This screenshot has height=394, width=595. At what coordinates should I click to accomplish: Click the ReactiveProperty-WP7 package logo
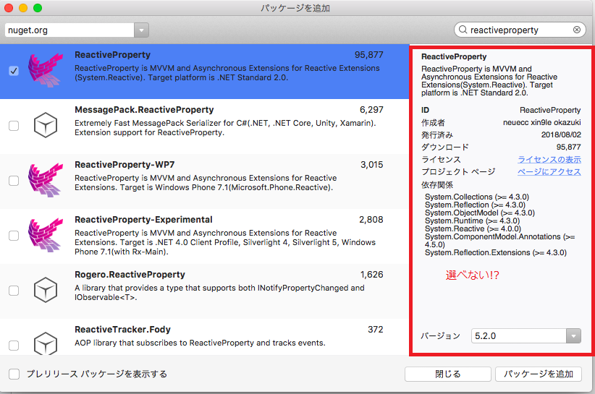click(x=46, y=180)
